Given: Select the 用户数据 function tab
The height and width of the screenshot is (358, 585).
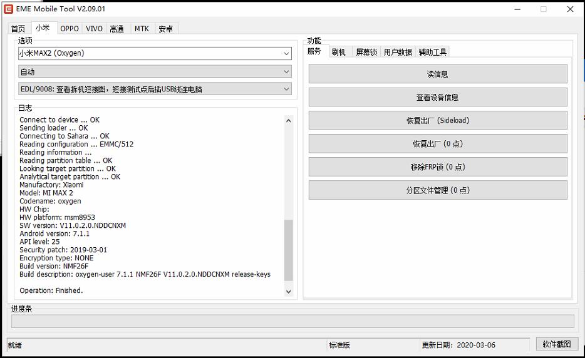Looking at the screenshot, I should click(x=398, y=52).
